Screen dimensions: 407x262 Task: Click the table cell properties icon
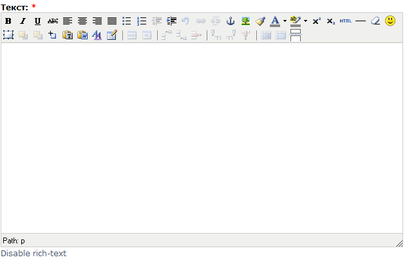click(147, 35)
